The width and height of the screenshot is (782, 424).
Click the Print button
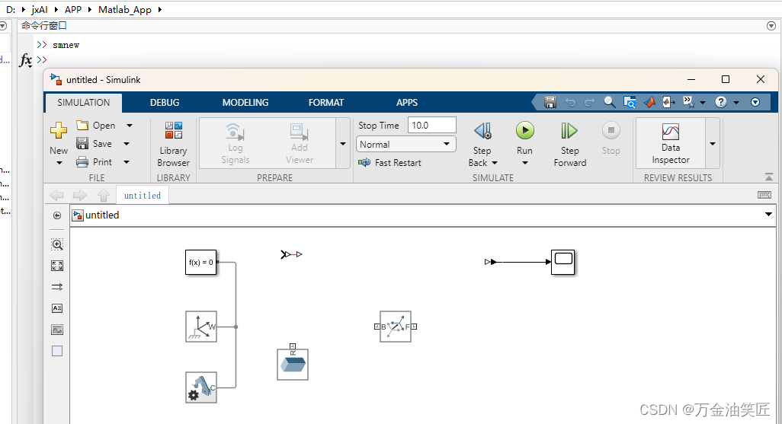[x=94, y=162]
